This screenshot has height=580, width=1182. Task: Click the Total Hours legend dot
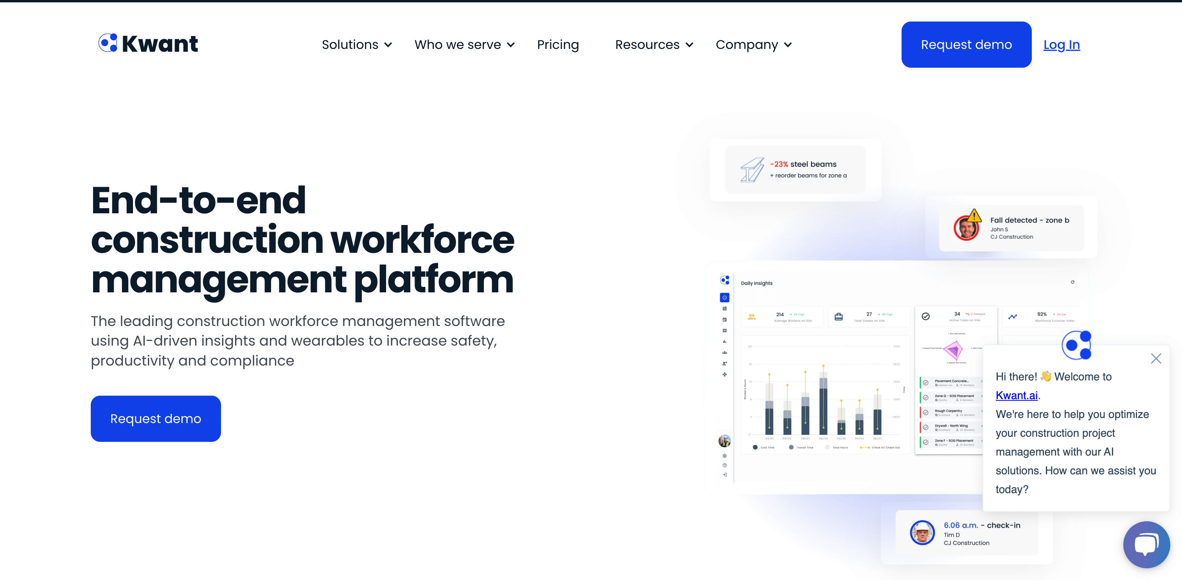click(x=827, y=447)
